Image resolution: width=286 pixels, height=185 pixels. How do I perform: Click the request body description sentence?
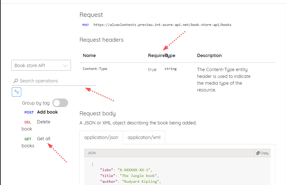(138, 123)
